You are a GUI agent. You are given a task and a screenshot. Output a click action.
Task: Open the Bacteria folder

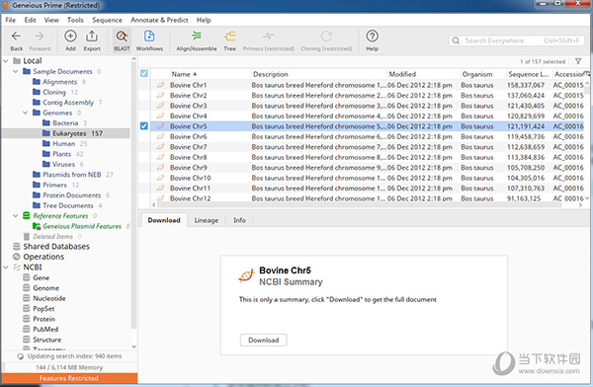(64, 122)
